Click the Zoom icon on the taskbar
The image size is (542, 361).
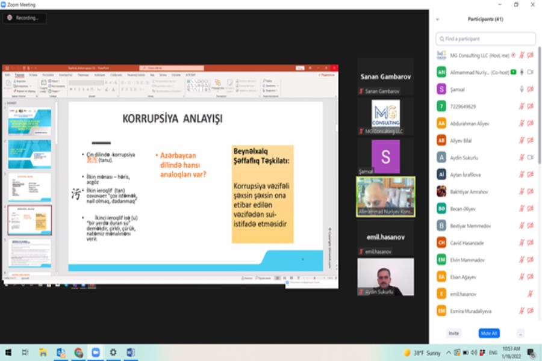tap(96, 353)
